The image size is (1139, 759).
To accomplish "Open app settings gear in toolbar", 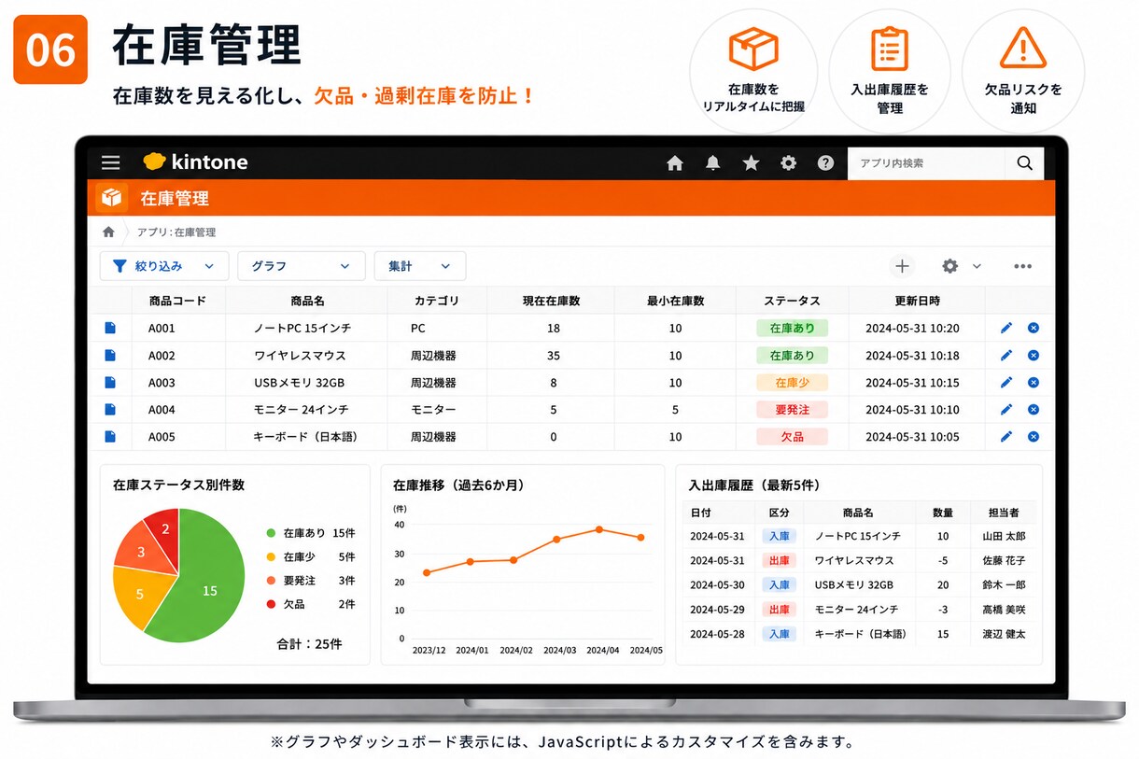I will point(949,266).
